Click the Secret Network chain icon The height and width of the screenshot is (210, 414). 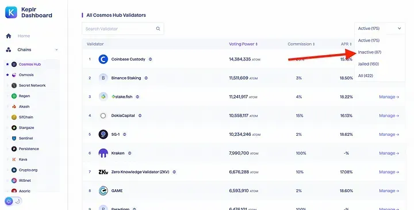point(14,85)
